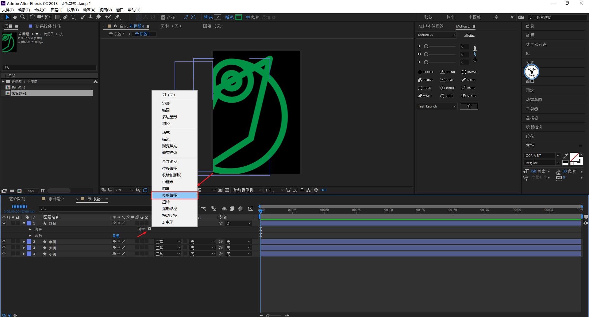This screenshot has width=589, height=317.
Task: Click the timeline layer search field
Action: (x=95, y=209)
